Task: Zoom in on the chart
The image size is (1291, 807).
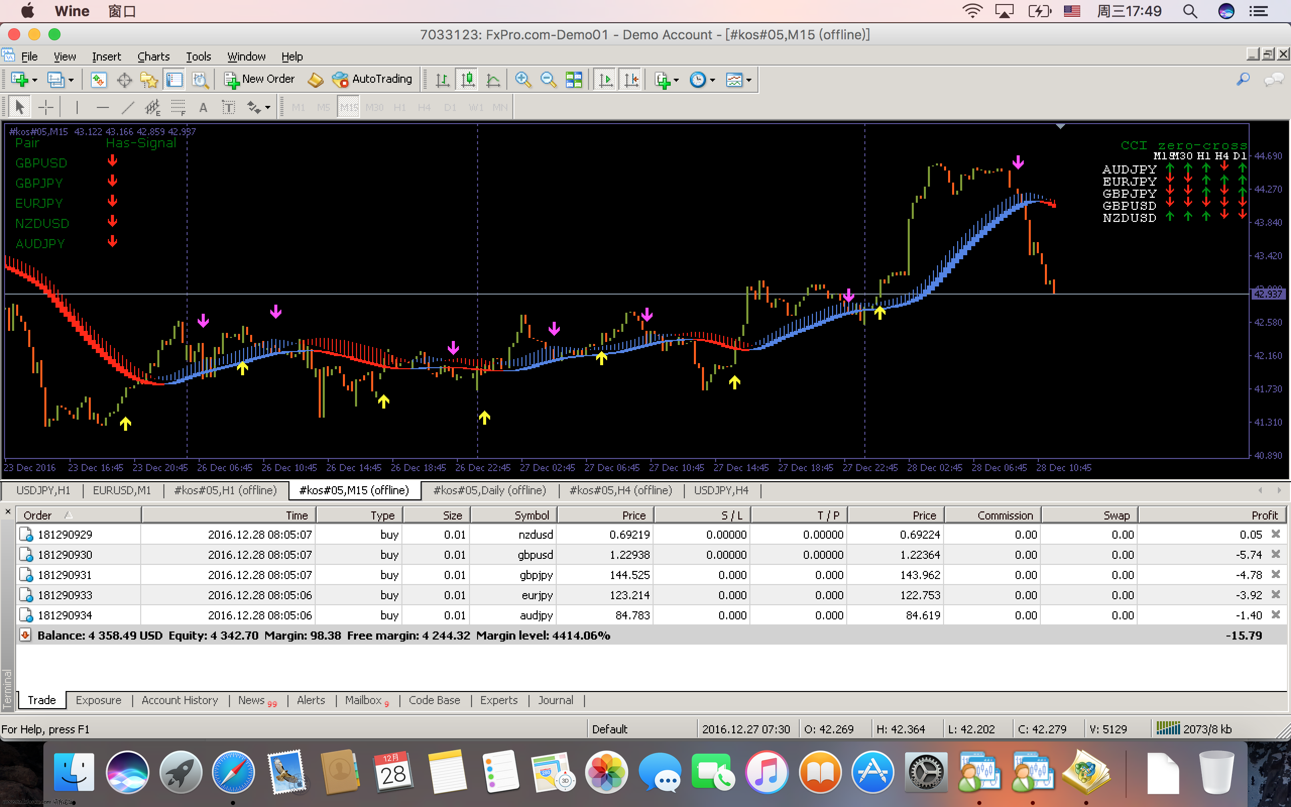Action: 522,80
